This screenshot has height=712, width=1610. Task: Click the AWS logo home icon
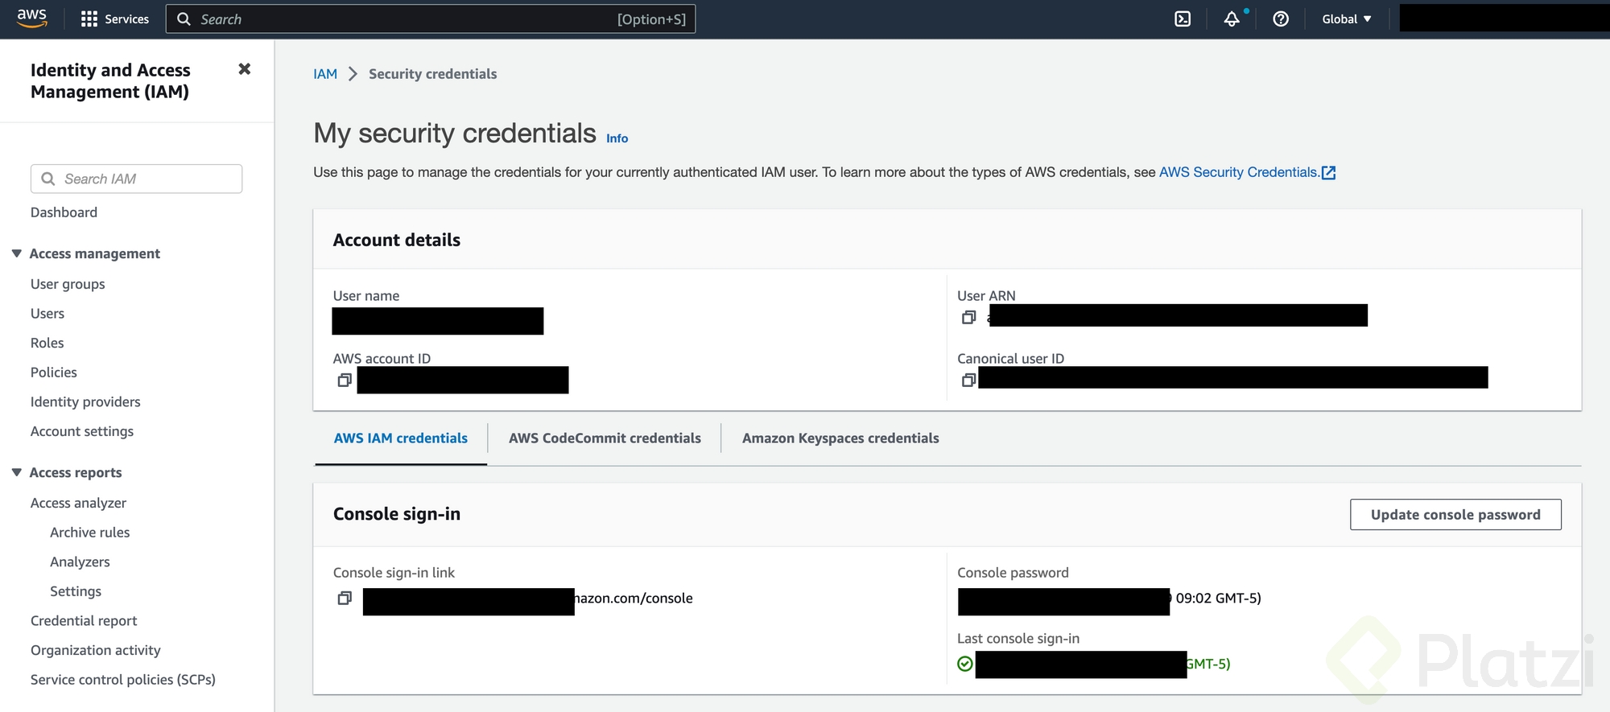coord(31,19)
